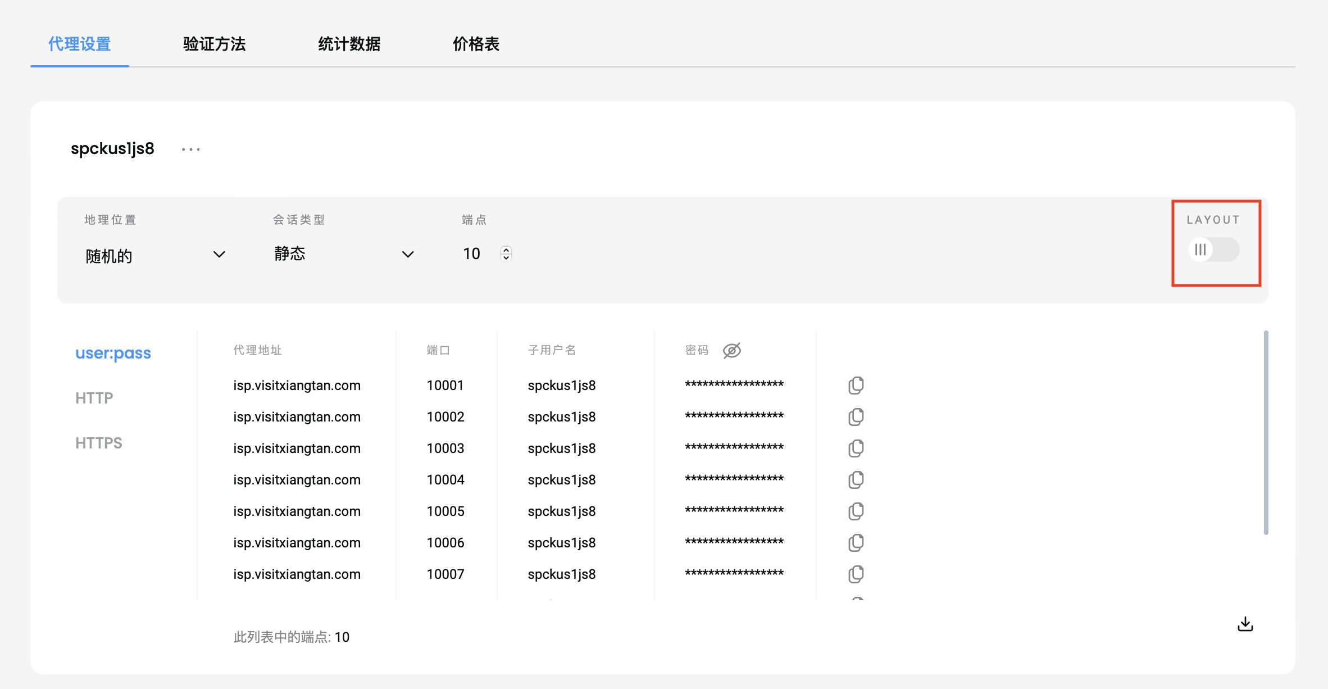Expand the 地理位置 dropdown showing 随机的

155,255
